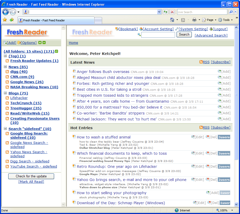Add 'Forbes: Rich getting richer and younger' entry
The image size is (240, 214).
pyautogui.click(x=226, y=84)
